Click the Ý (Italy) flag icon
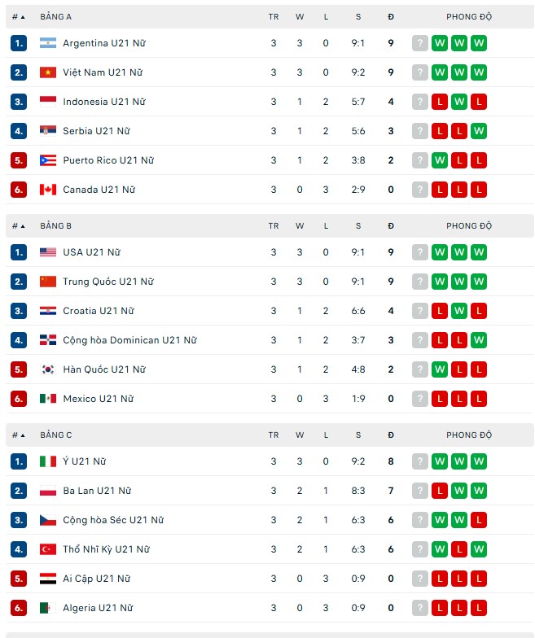 47,461
